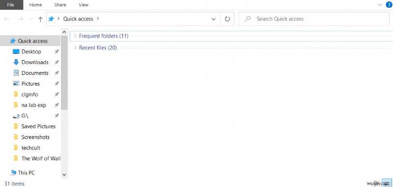Select Quick access in navigation pane

pos(30,41)
